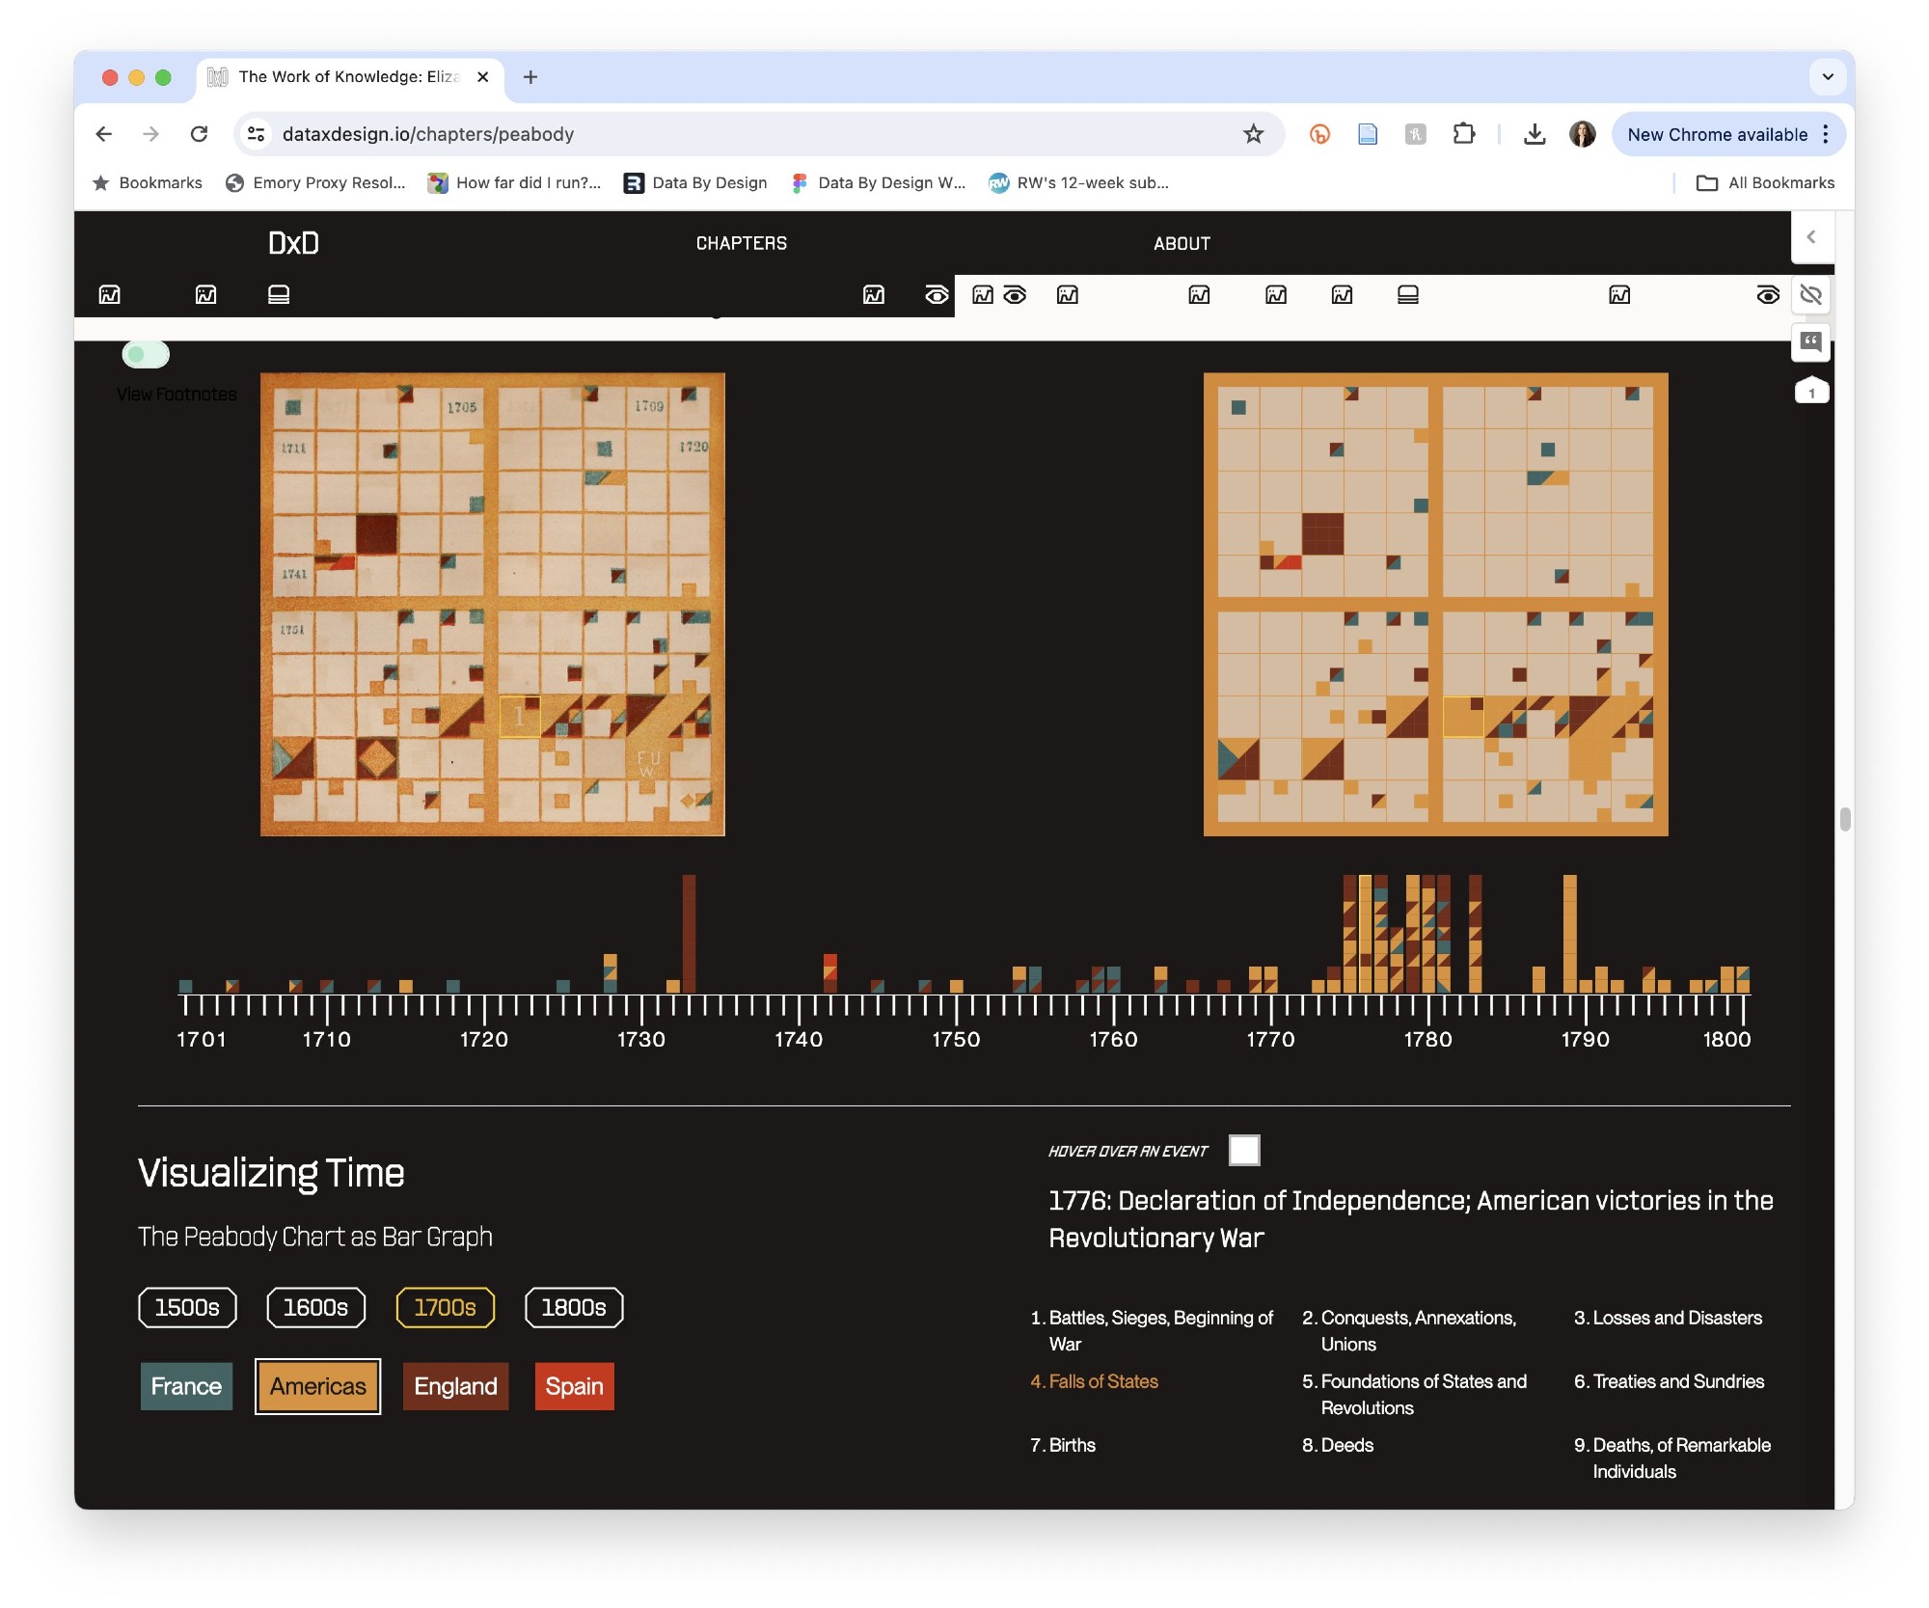Click the sidebar badge numbered 1
Screen dimensions: 1929x1608
click(1810, 393)
